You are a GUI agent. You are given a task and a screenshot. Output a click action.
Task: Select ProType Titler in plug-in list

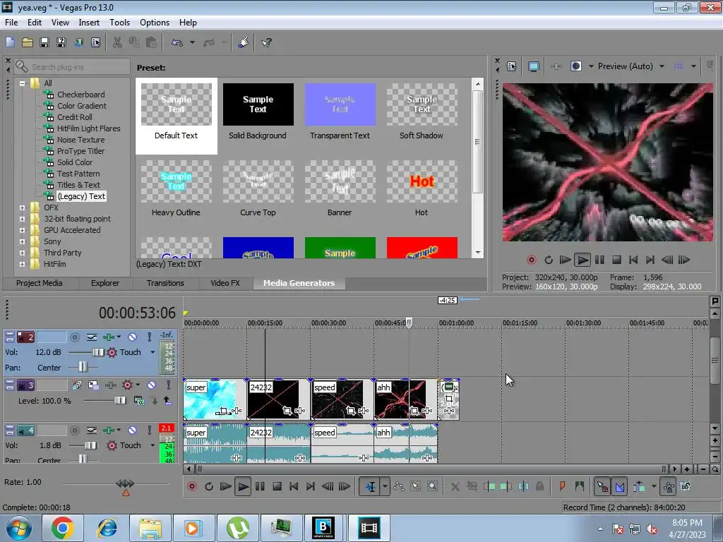coord(80,151)
